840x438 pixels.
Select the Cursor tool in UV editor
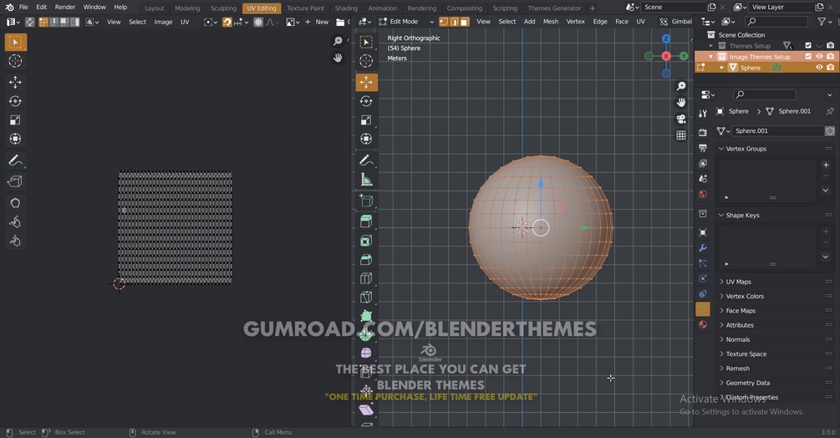15,61
